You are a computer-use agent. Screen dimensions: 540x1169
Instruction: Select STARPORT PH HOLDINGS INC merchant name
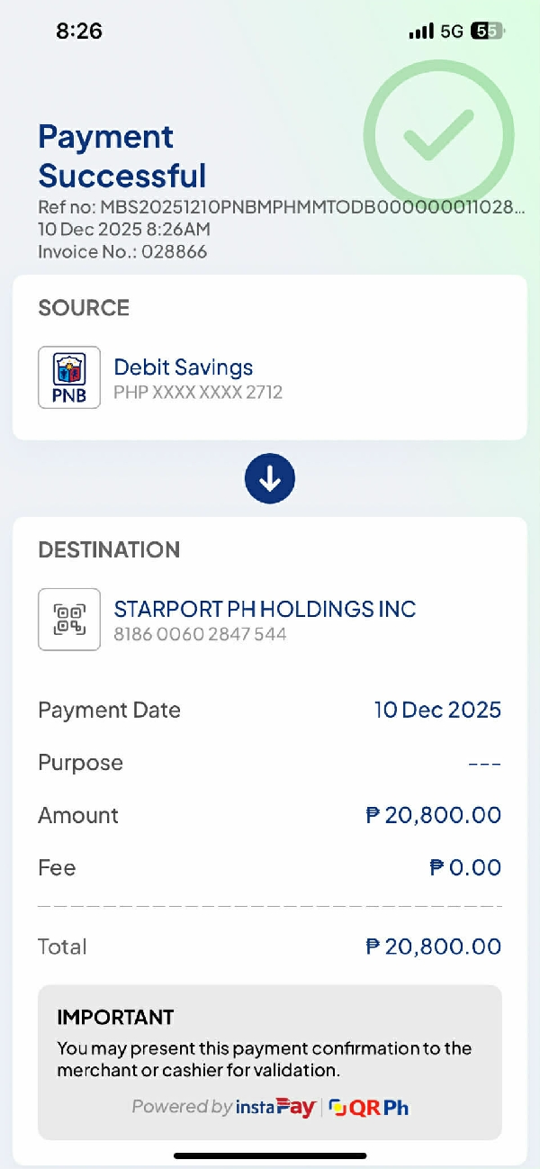tap(265, 609)
